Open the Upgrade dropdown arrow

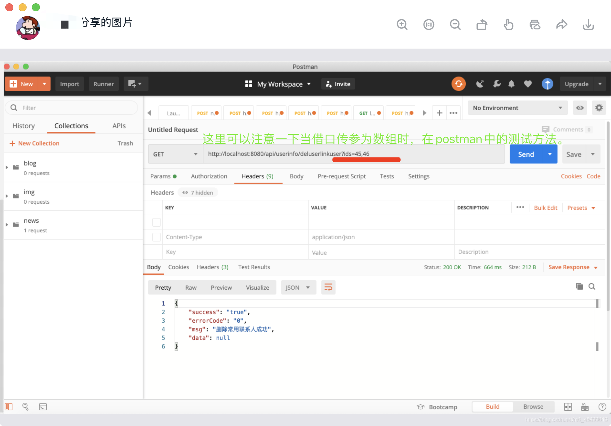pyautogui.click(x=600, y=84)
